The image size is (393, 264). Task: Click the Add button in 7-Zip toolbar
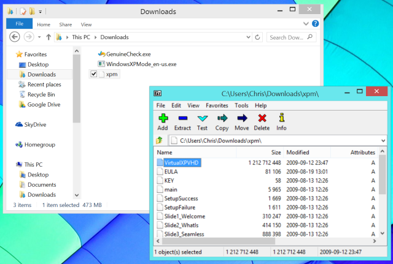(x=163, y=122)
